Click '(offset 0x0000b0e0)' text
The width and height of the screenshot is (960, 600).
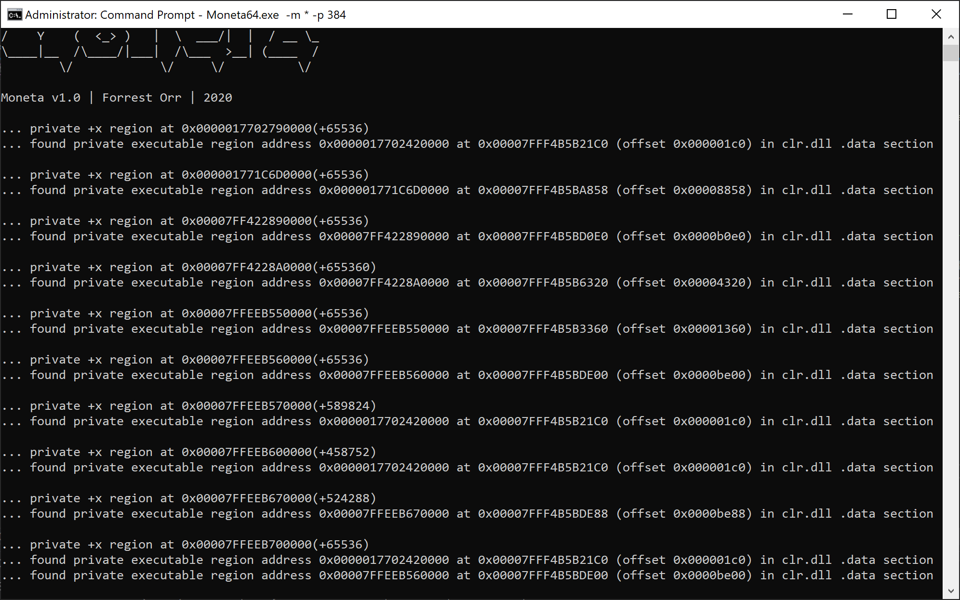coord(684,236)
